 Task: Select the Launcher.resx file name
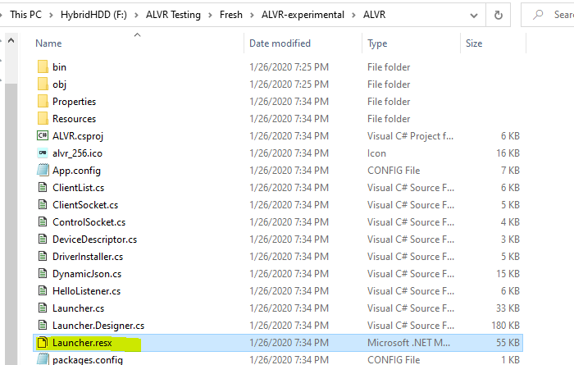[82, 343]
